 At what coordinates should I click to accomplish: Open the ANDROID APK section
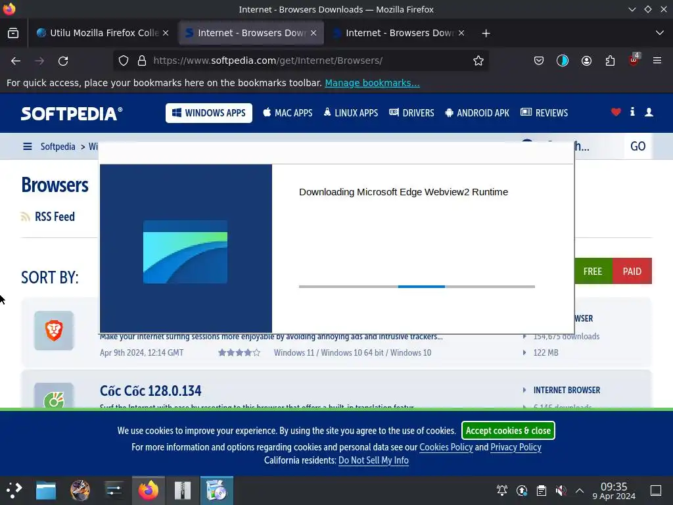477,113
